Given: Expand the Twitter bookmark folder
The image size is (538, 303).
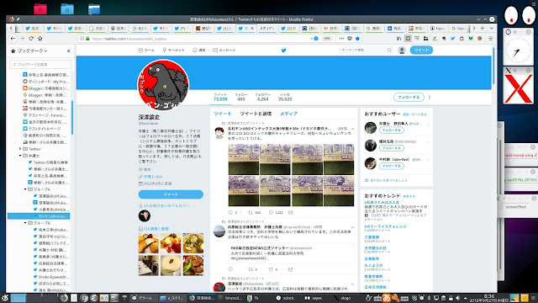Looking at the screenshot, I should click(20, 149).
